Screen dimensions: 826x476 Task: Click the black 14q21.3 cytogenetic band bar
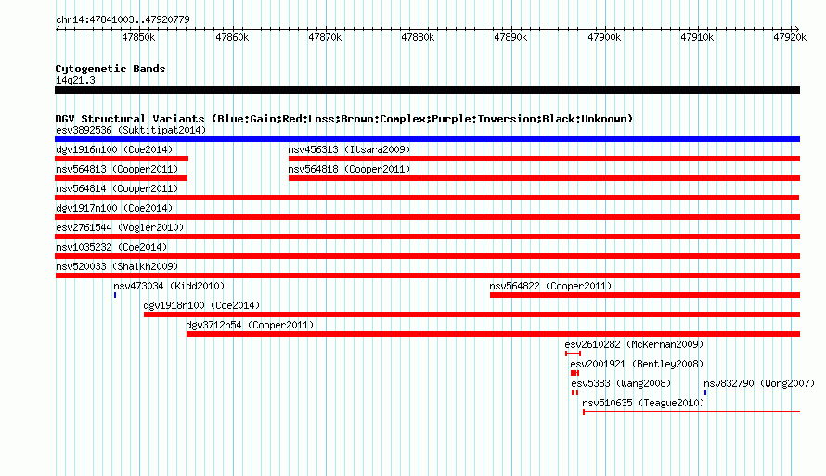pos(427,90)
